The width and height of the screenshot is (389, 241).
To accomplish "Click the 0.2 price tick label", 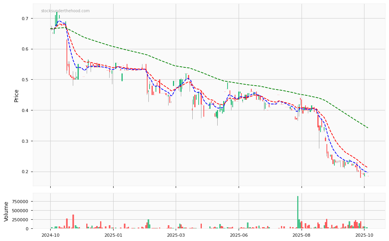I will (25, 172).
